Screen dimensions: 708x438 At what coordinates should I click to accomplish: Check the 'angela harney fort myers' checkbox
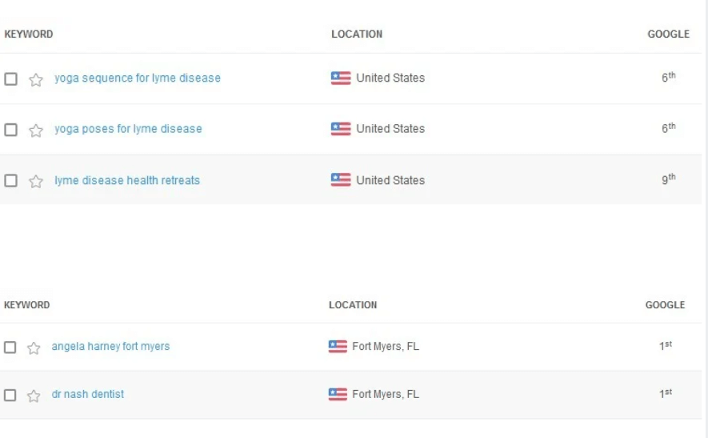[10, 348]
